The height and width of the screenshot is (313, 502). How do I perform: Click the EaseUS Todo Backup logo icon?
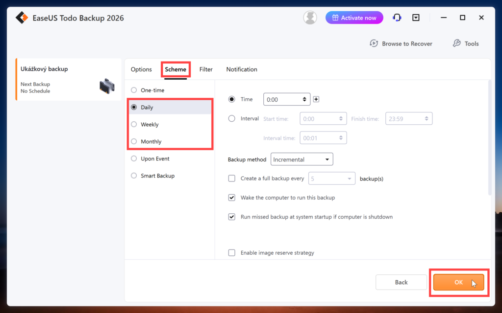coord(22,18)
